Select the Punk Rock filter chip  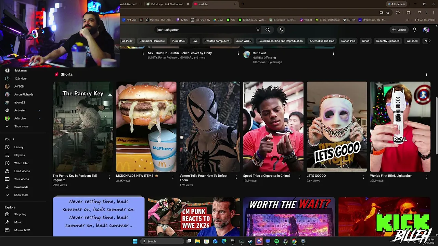tap(178, 41)
